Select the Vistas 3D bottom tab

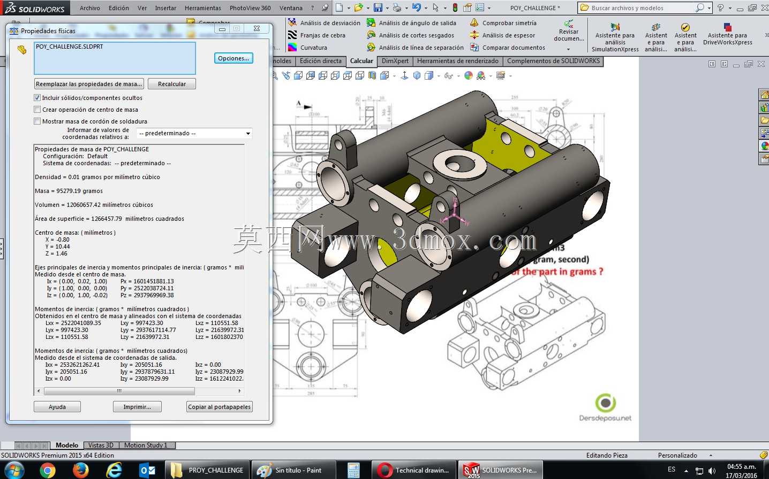click(101, 445)
